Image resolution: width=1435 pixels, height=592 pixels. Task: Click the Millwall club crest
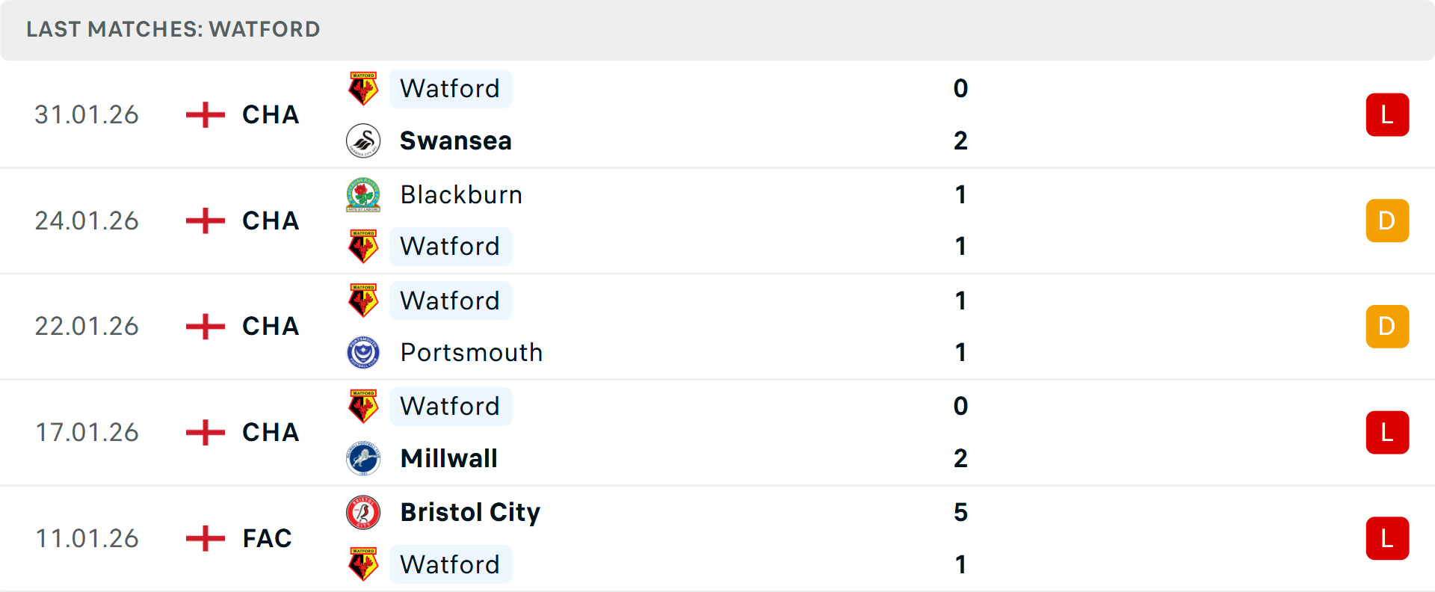click(x=363, y=458)
